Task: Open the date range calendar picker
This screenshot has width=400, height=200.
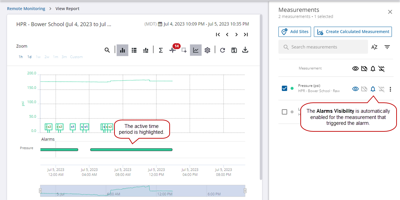Action: 160,24
